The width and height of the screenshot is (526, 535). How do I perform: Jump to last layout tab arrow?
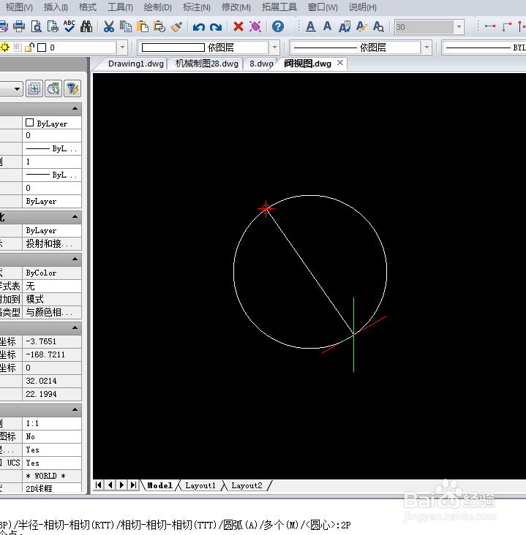coord(133,485)
